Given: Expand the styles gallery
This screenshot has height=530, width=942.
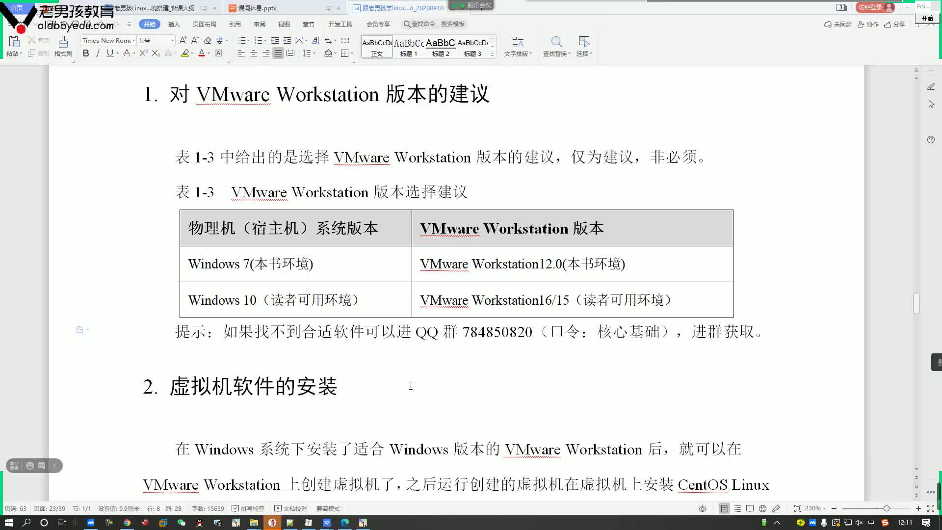Looking at the screenshot, I should (492, 55).
